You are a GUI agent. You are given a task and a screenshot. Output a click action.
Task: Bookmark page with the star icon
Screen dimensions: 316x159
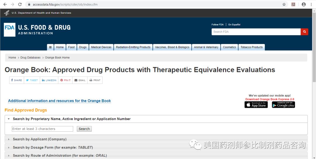[284, 4]
